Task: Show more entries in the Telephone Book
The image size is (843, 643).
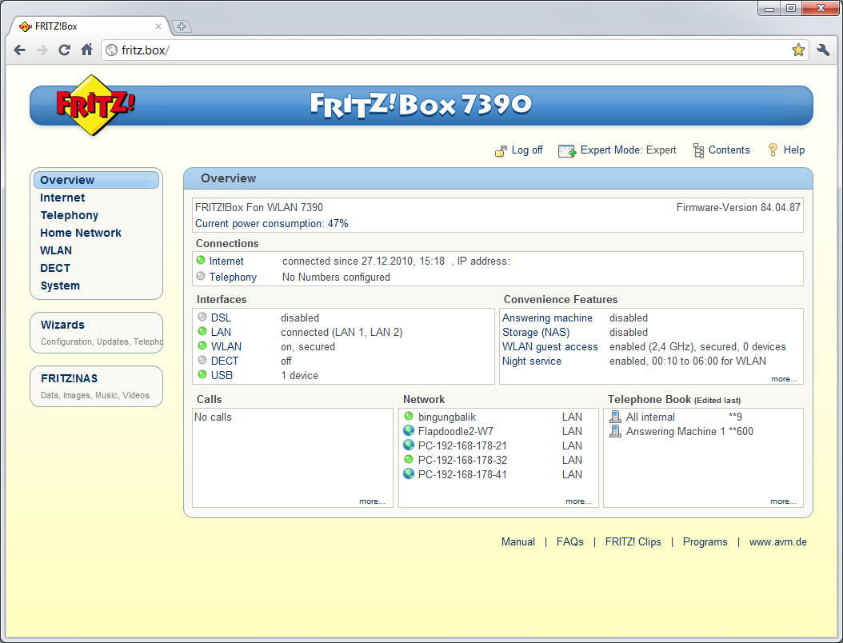Action: (x=783, y=501)
